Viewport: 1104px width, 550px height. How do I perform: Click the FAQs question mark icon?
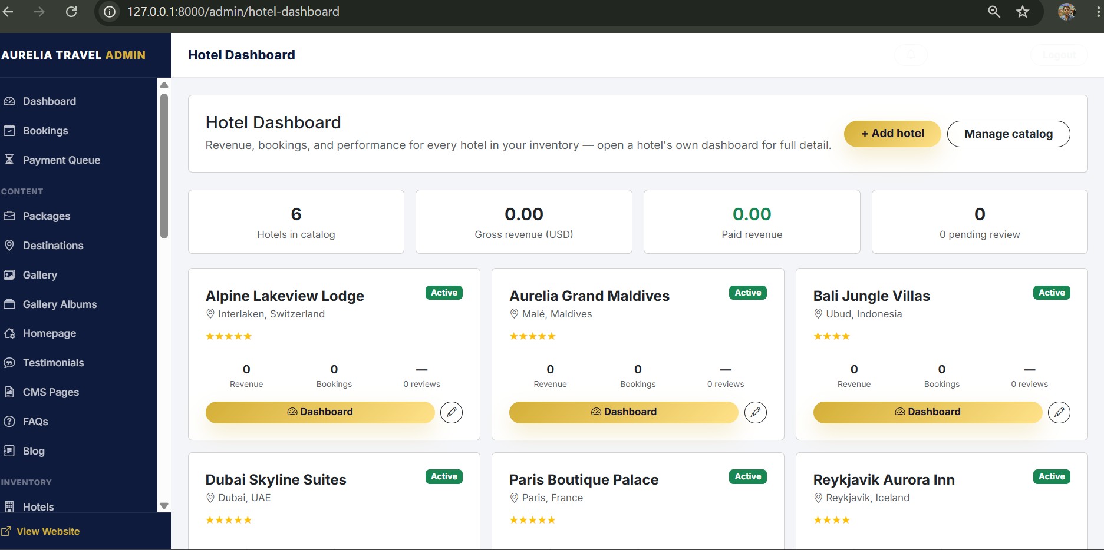(9, 422)
